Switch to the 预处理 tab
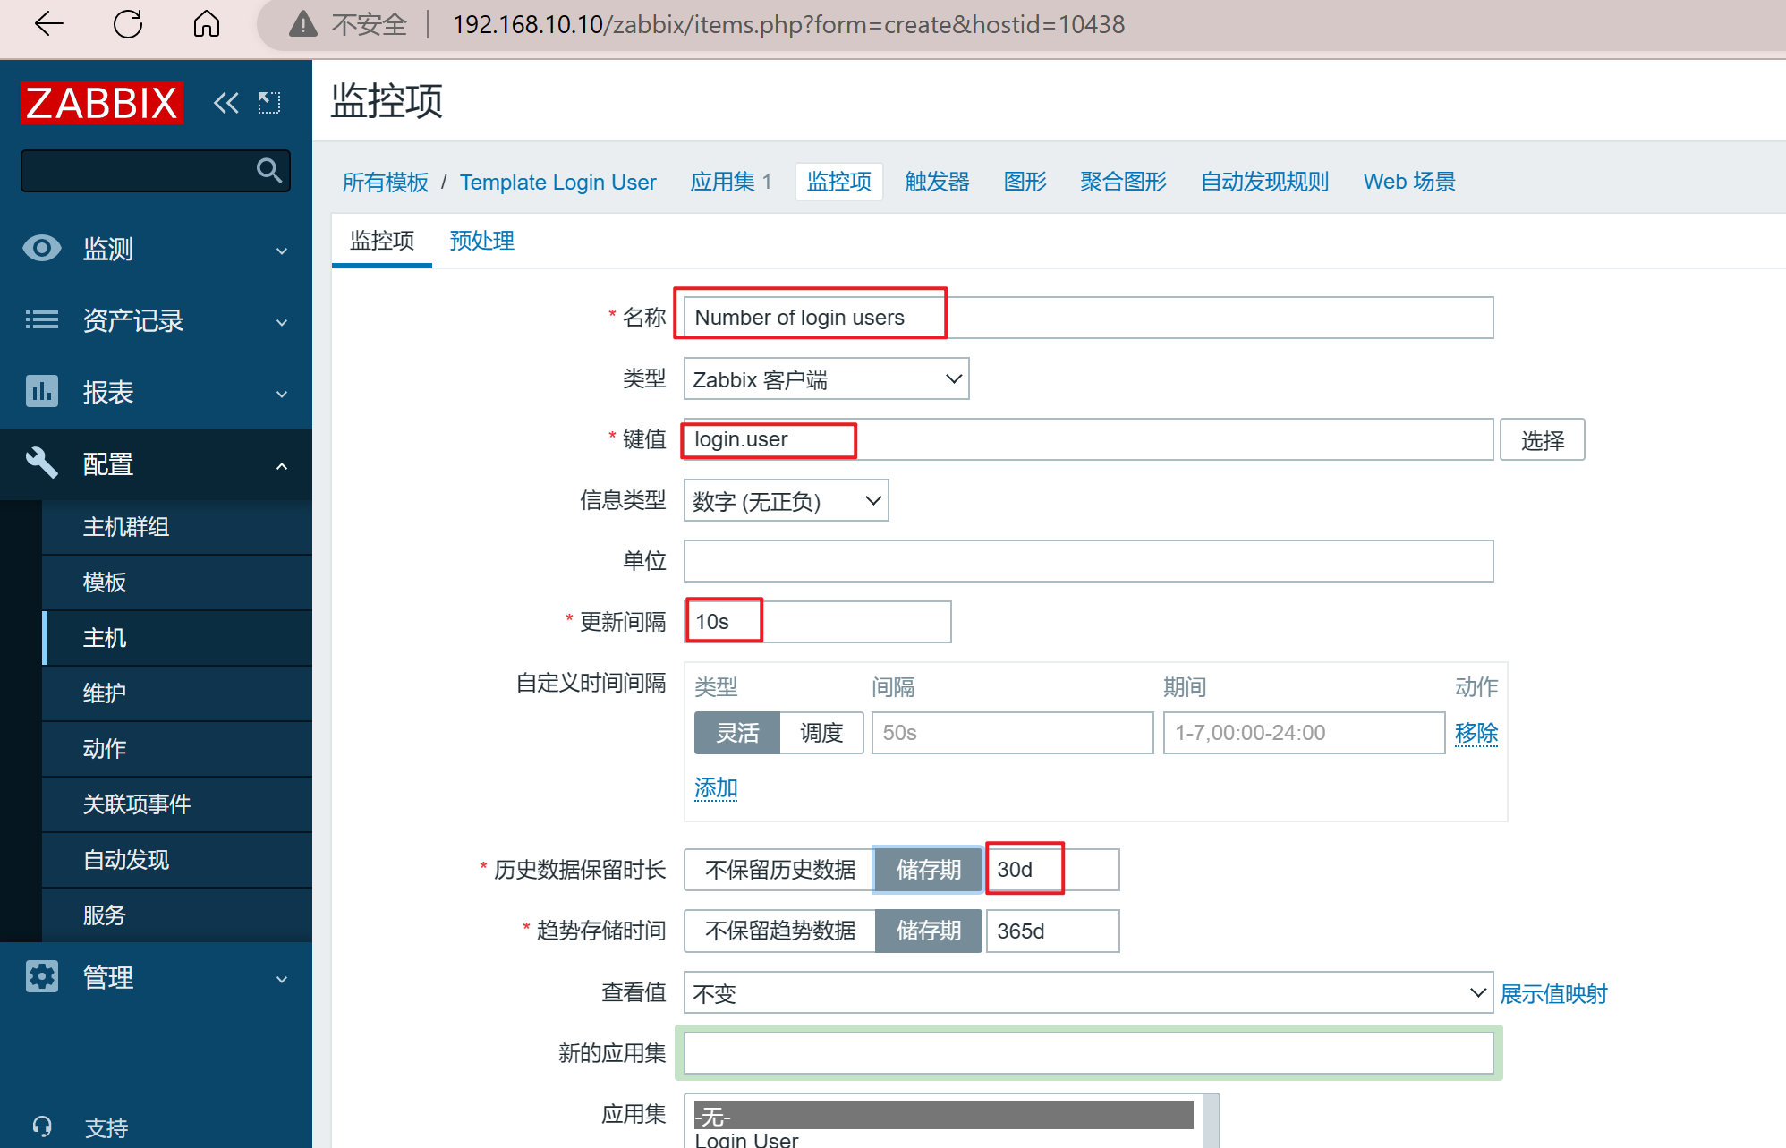This screenshot has width=1786, height=1148. point(481,241)
